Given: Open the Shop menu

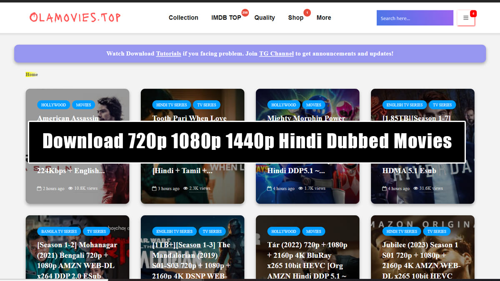Looking at the screenshot, I should (x=296, y=17).
